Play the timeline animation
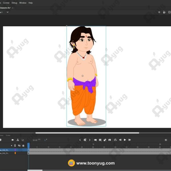This screenshot has width=171, height=171. (x=125, y=140)
